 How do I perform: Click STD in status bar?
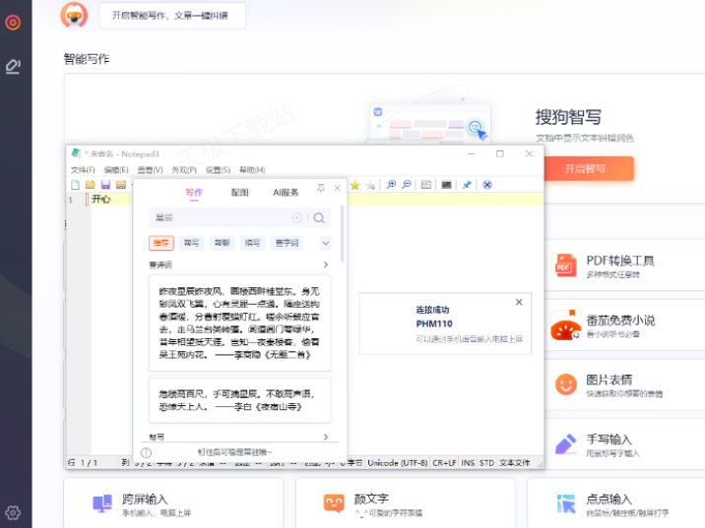click(487, 463)
